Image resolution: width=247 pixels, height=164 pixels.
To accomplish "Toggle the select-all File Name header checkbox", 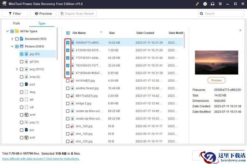I will click(x=68, y=33).
